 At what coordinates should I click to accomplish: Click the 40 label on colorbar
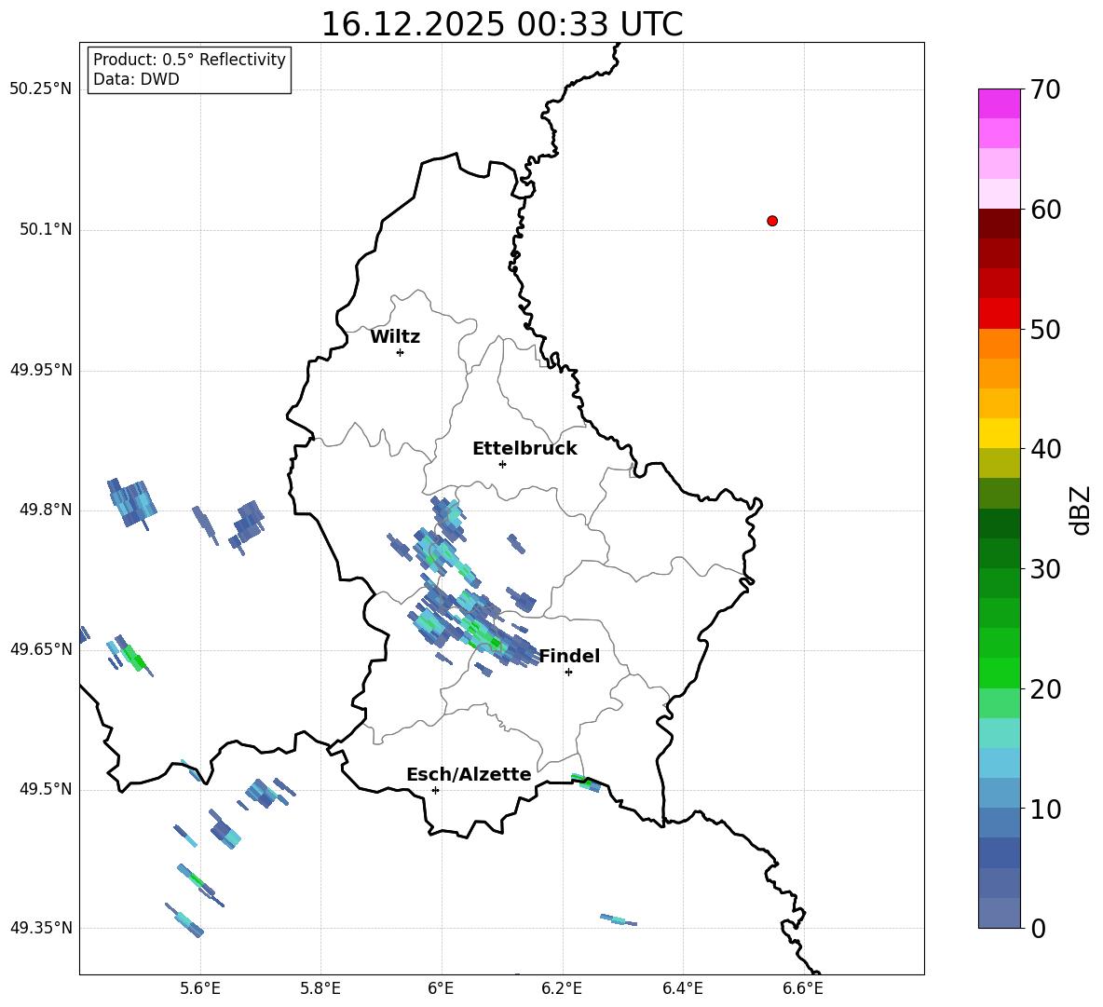(x=1045, y=449)
